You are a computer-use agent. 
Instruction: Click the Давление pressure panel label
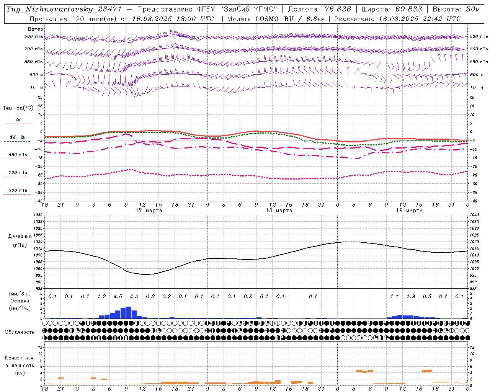click(x=20, y=237)
